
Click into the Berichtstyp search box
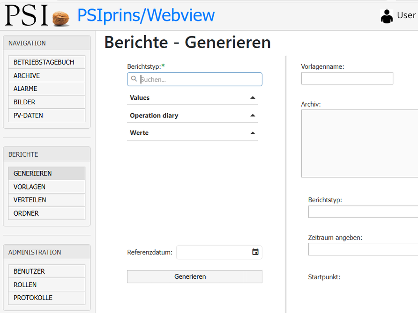(199, 80)
